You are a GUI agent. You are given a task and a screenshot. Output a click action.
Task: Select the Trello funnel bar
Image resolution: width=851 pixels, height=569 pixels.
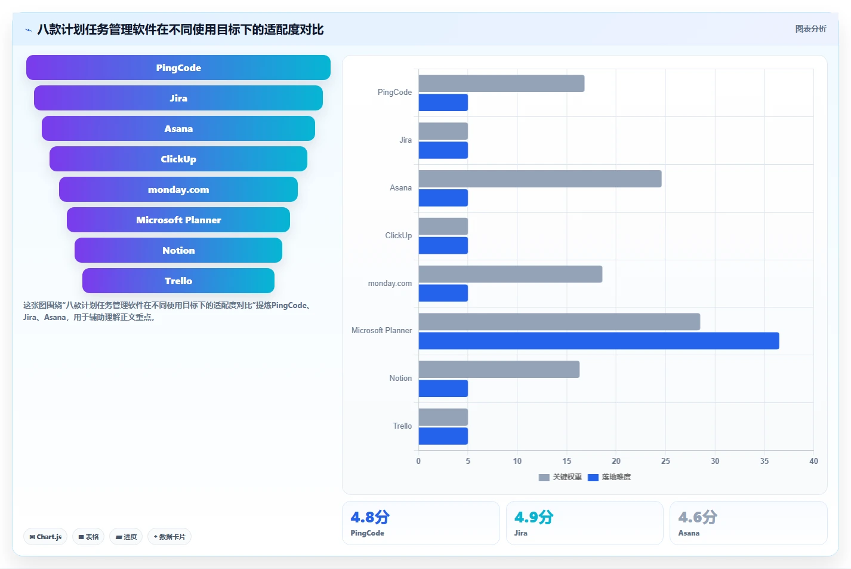178,281
